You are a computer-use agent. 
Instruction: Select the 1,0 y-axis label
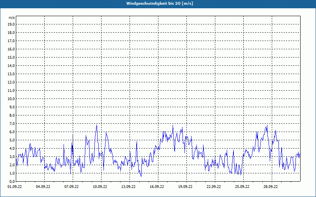pos(12,173)
